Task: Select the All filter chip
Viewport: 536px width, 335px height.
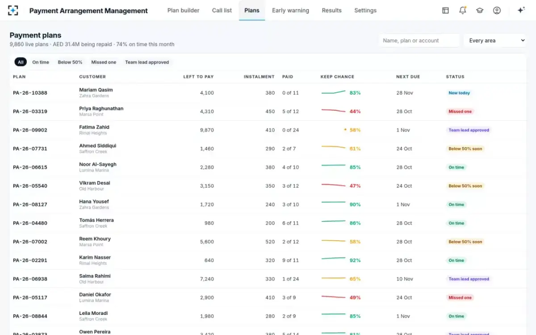Action: [21, 62]
